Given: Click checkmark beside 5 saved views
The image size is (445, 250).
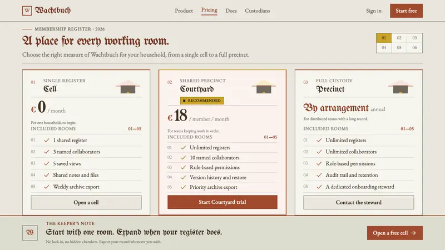Looking at the screenshot, I should point(47,163).
